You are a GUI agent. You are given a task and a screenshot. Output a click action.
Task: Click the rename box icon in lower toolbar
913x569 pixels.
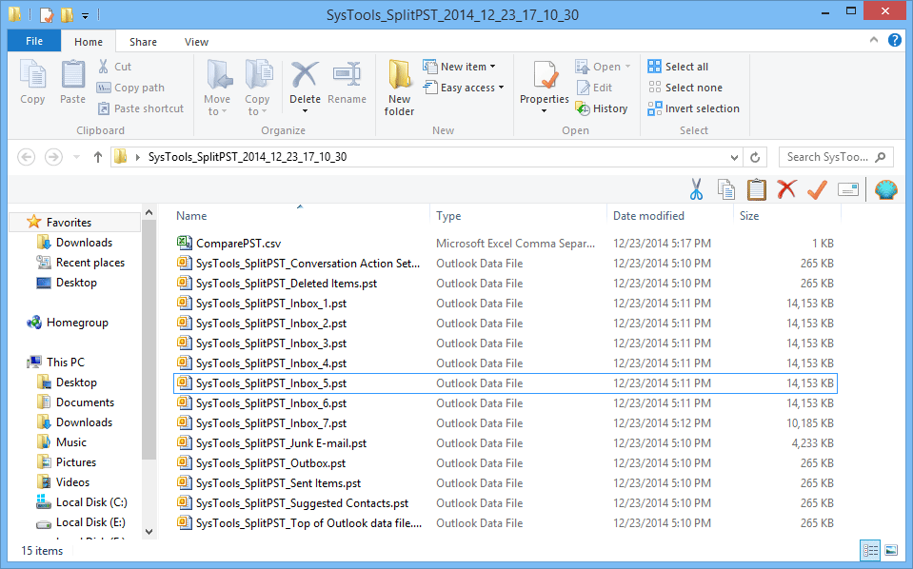coord(847,189)
